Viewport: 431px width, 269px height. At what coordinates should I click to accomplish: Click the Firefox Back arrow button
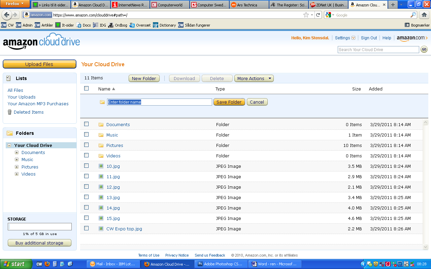(x=7, y=15)
